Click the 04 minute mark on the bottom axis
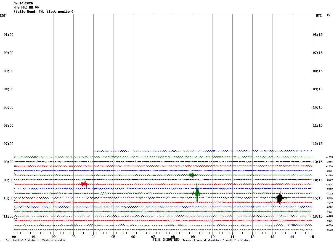The width and height of the screenshot is (334, 244). click(x=93, y=237)
